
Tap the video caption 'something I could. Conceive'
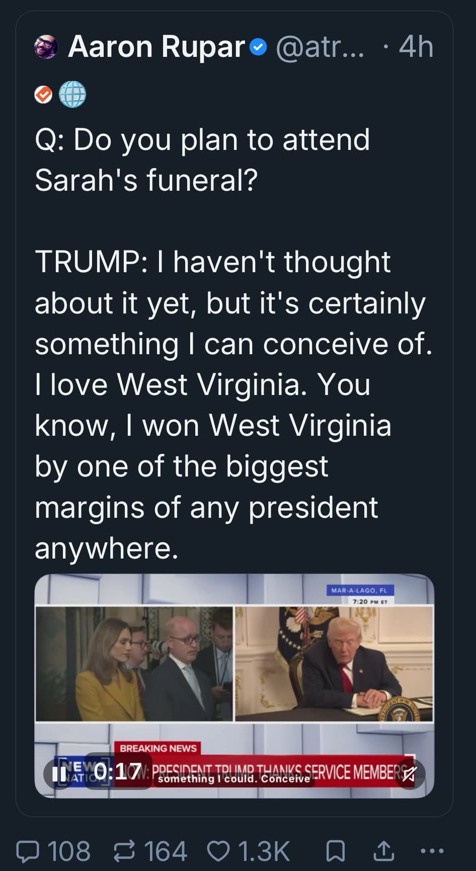tap(234, 779)
